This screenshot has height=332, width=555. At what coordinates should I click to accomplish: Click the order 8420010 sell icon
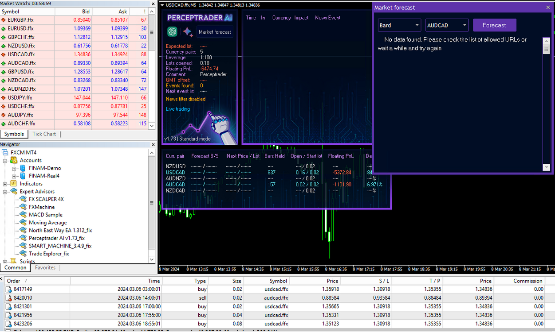(x=9, y=298)
